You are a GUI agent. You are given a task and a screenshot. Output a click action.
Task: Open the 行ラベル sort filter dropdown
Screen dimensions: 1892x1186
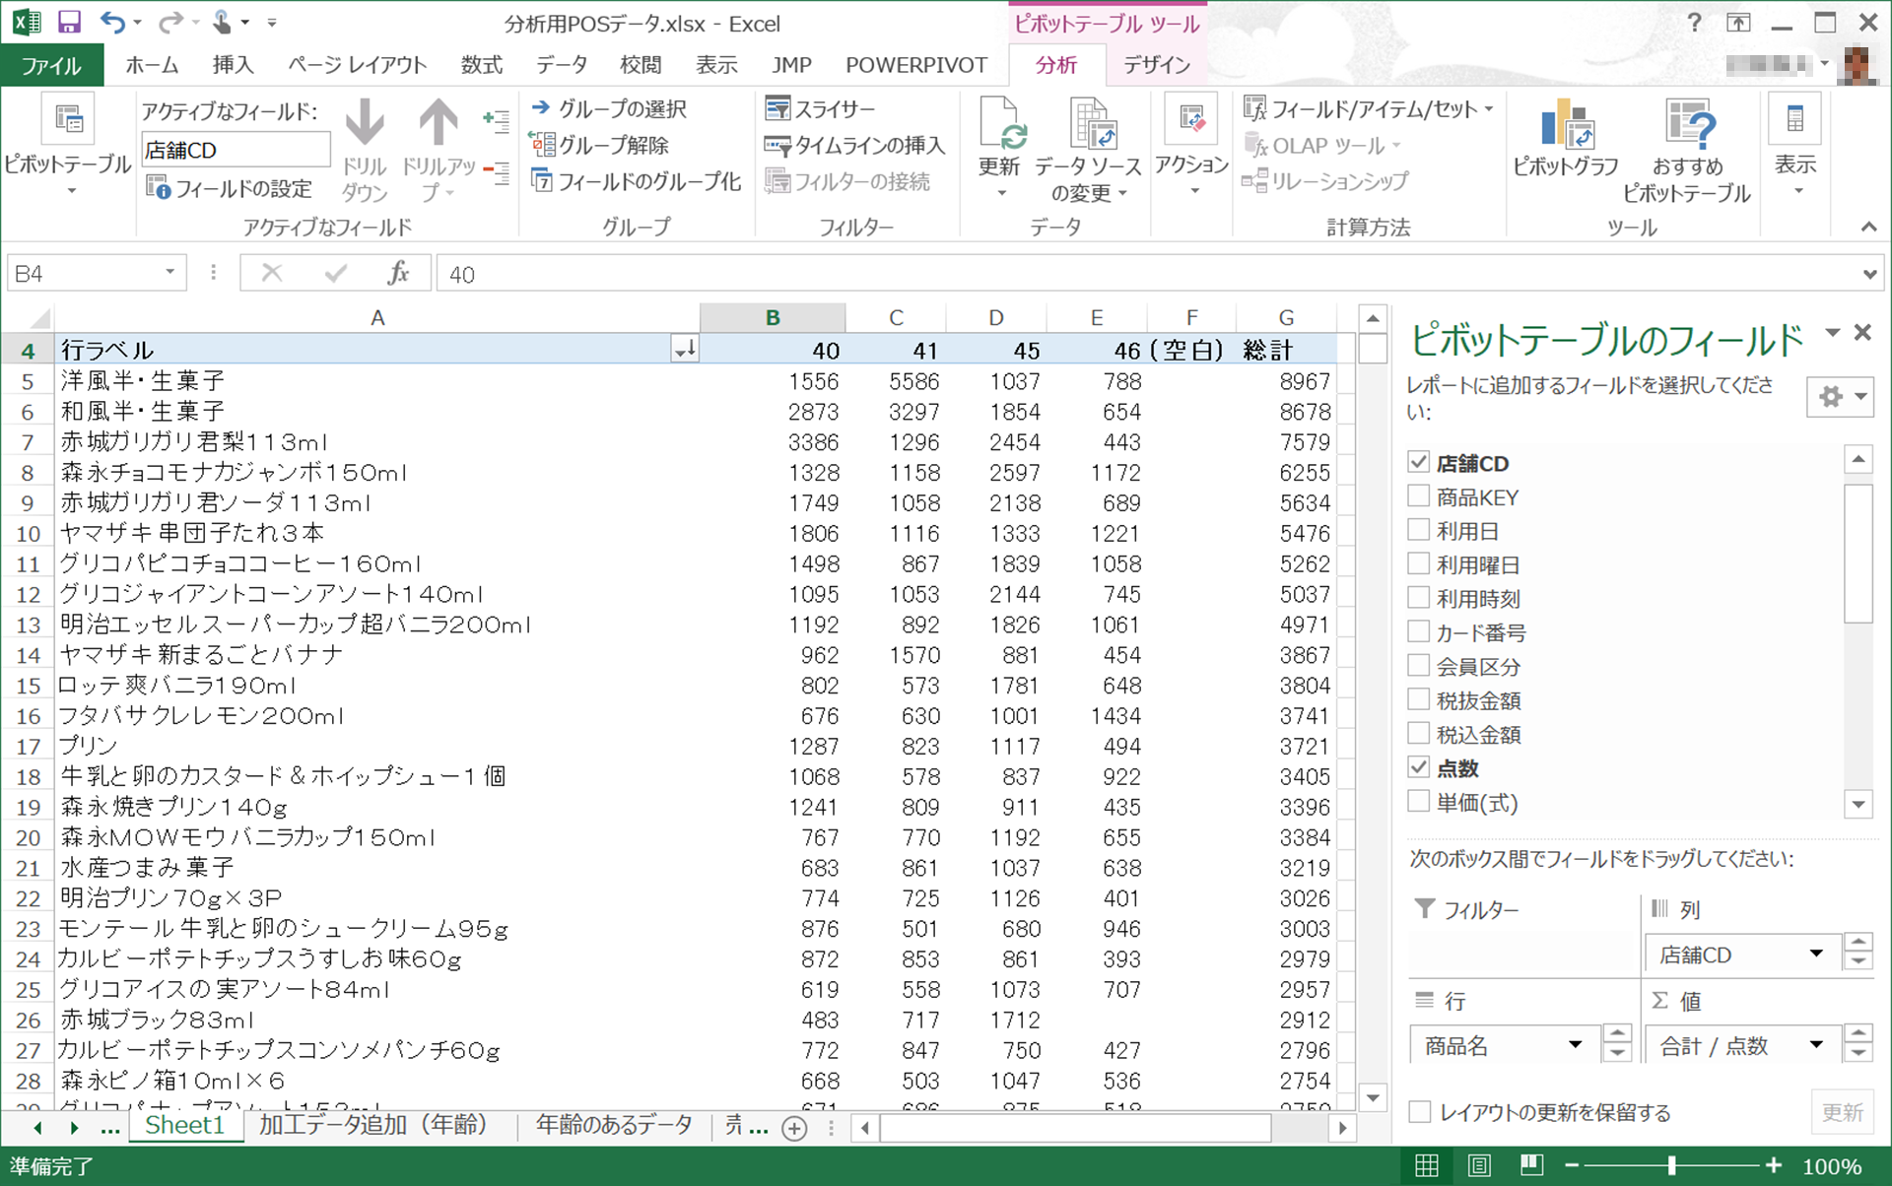(x=685, y=349)
